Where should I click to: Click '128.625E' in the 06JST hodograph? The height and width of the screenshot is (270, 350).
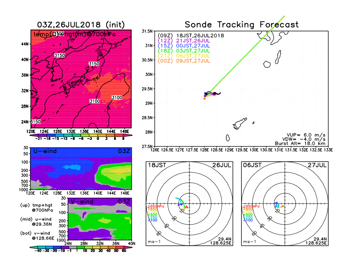[x=316, y=243]
